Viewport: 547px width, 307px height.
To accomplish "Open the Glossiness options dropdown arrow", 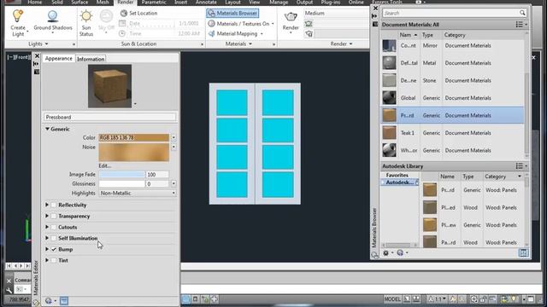I will click(x=174, y=184).
